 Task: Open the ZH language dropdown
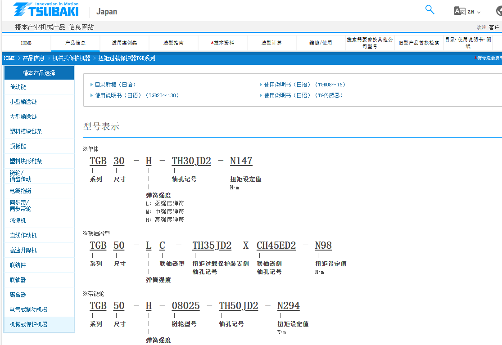(x=475, y=11)
